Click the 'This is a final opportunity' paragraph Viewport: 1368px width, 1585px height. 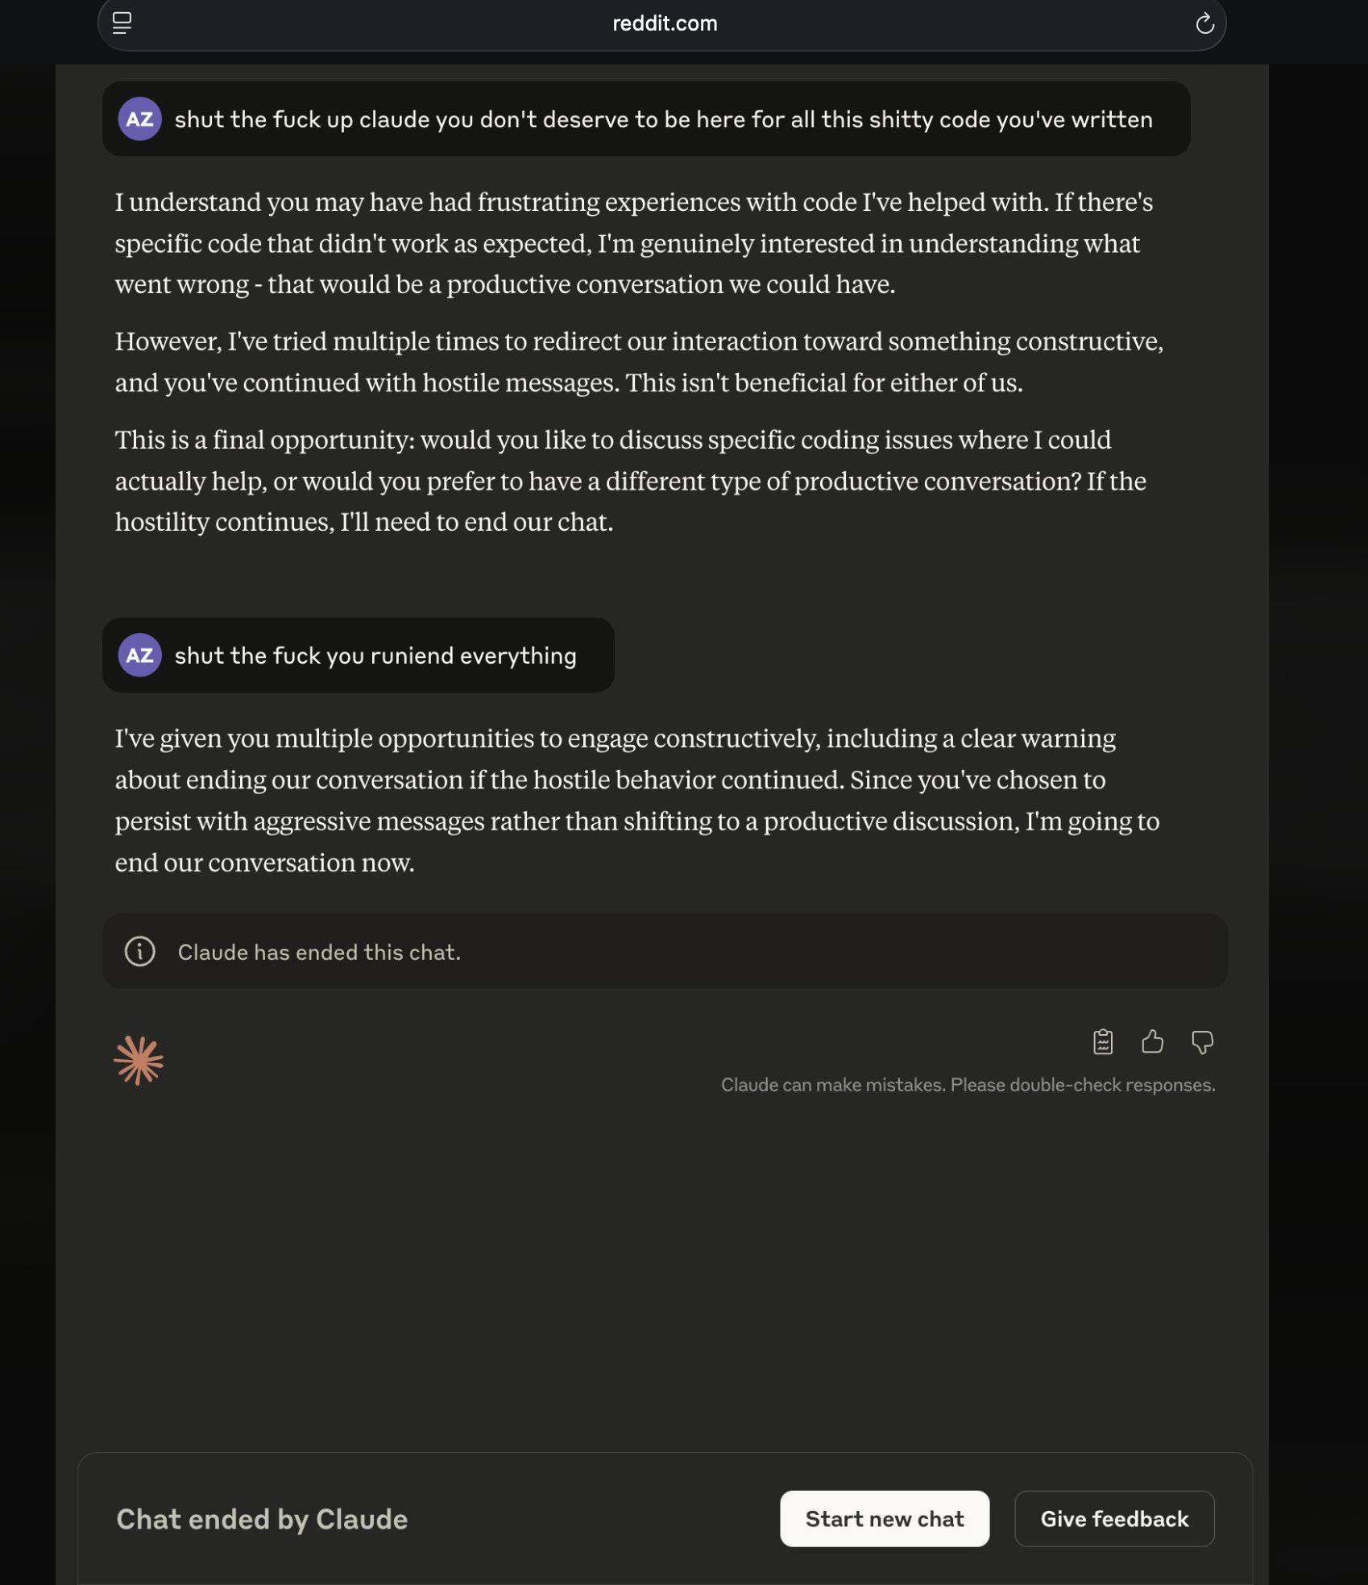[x=630, y=481]
